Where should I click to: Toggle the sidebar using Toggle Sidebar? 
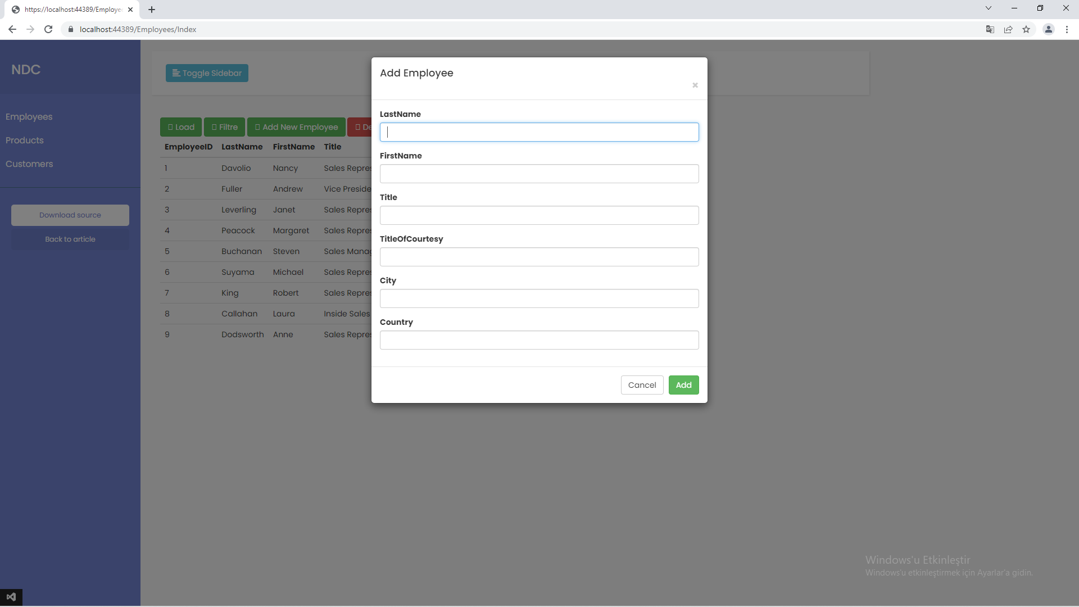207,73
